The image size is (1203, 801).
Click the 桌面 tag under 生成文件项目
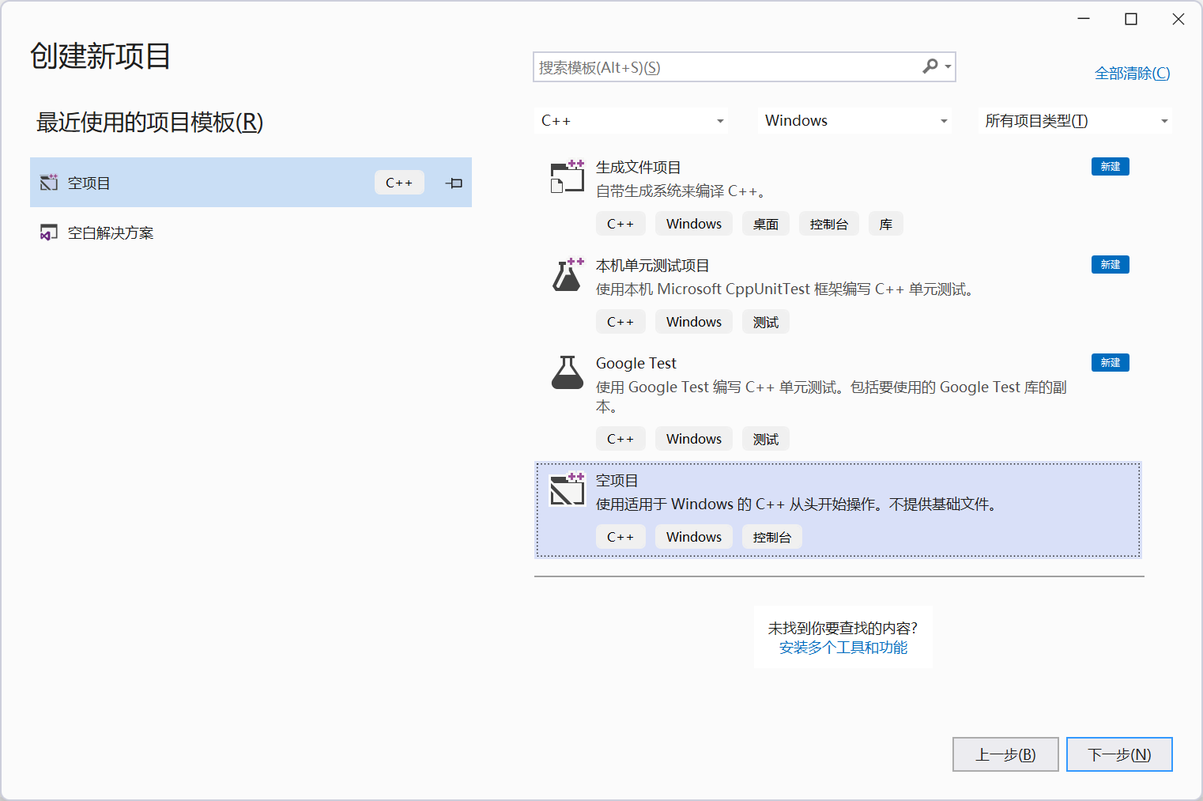coord(765,224)
